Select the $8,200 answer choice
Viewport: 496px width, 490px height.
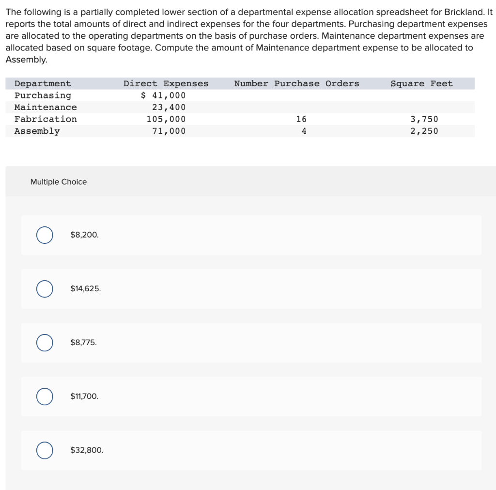tap(44, 235)
